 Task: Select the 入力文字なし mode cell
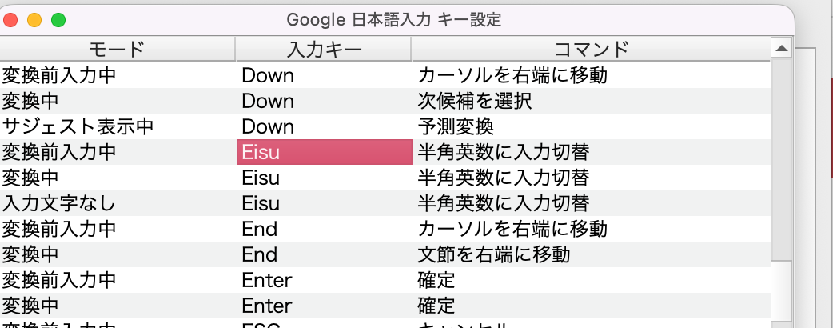click(x=60, y=203)
